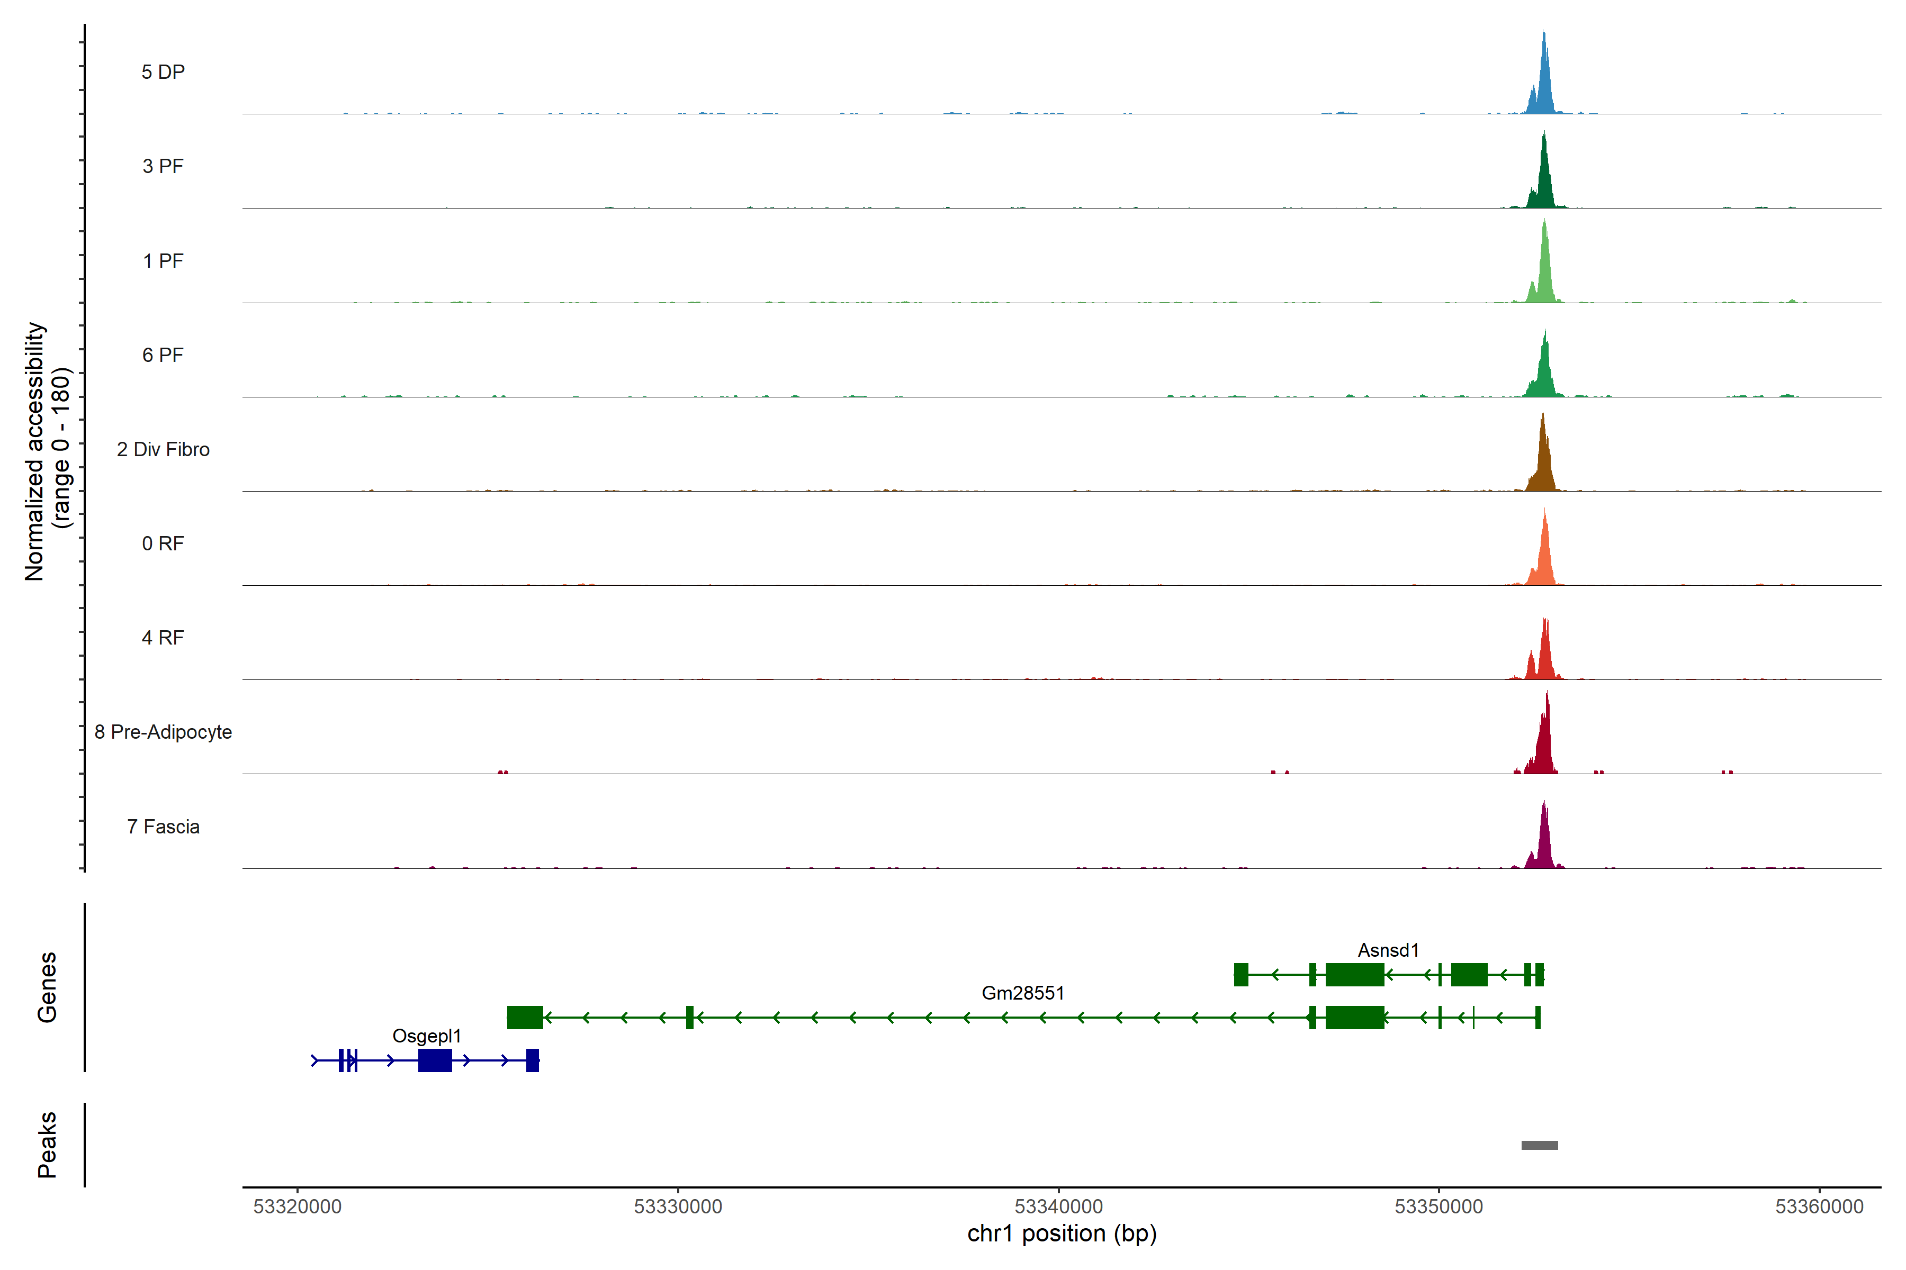This screenshot has width=1906, height=1270.
Task: Click the Gm28551 gene label
Action: [1023, 993]
